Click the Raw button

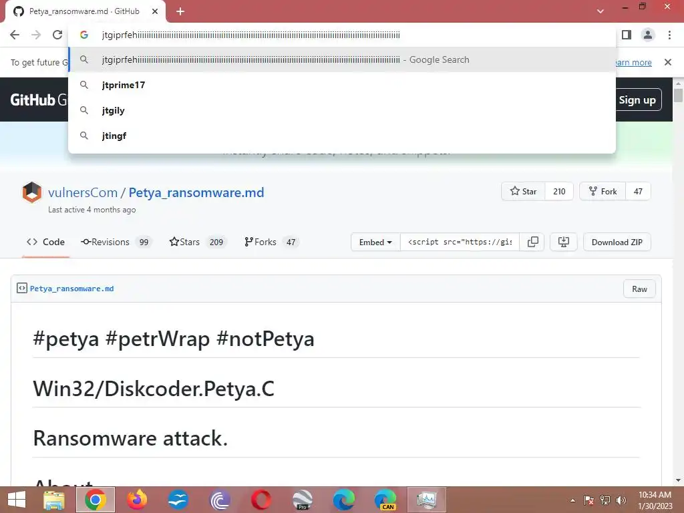[639, 289]
